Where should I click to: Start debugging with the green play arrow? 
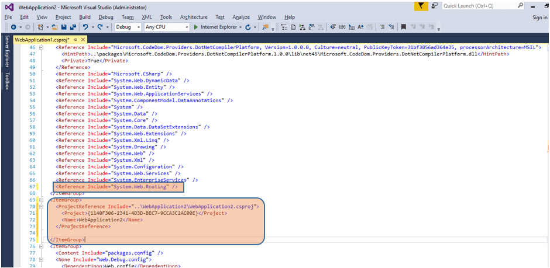[196, 27]
